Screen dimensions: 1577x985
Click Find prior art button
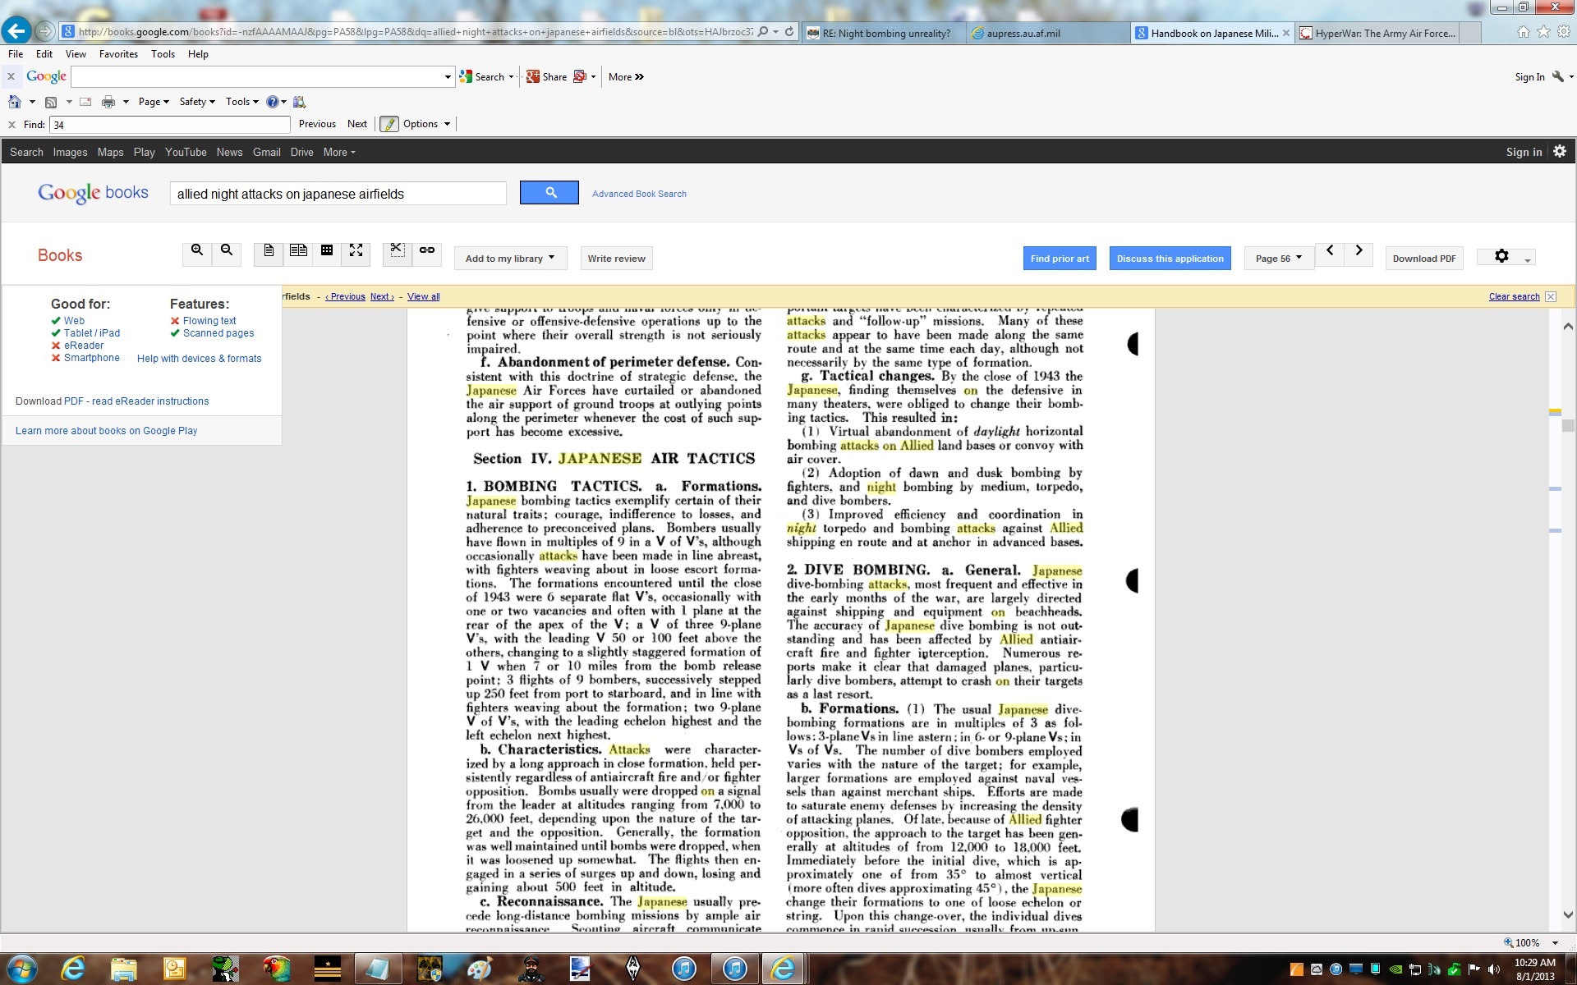(1060, 259)
